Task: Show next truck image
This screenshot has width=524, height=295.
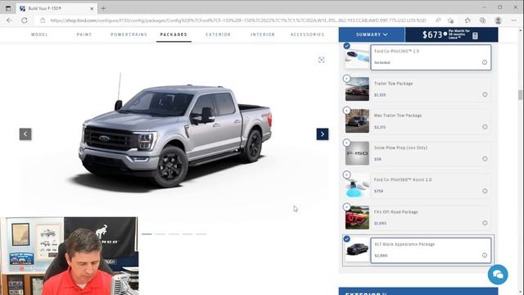Action: coord(323,134)
